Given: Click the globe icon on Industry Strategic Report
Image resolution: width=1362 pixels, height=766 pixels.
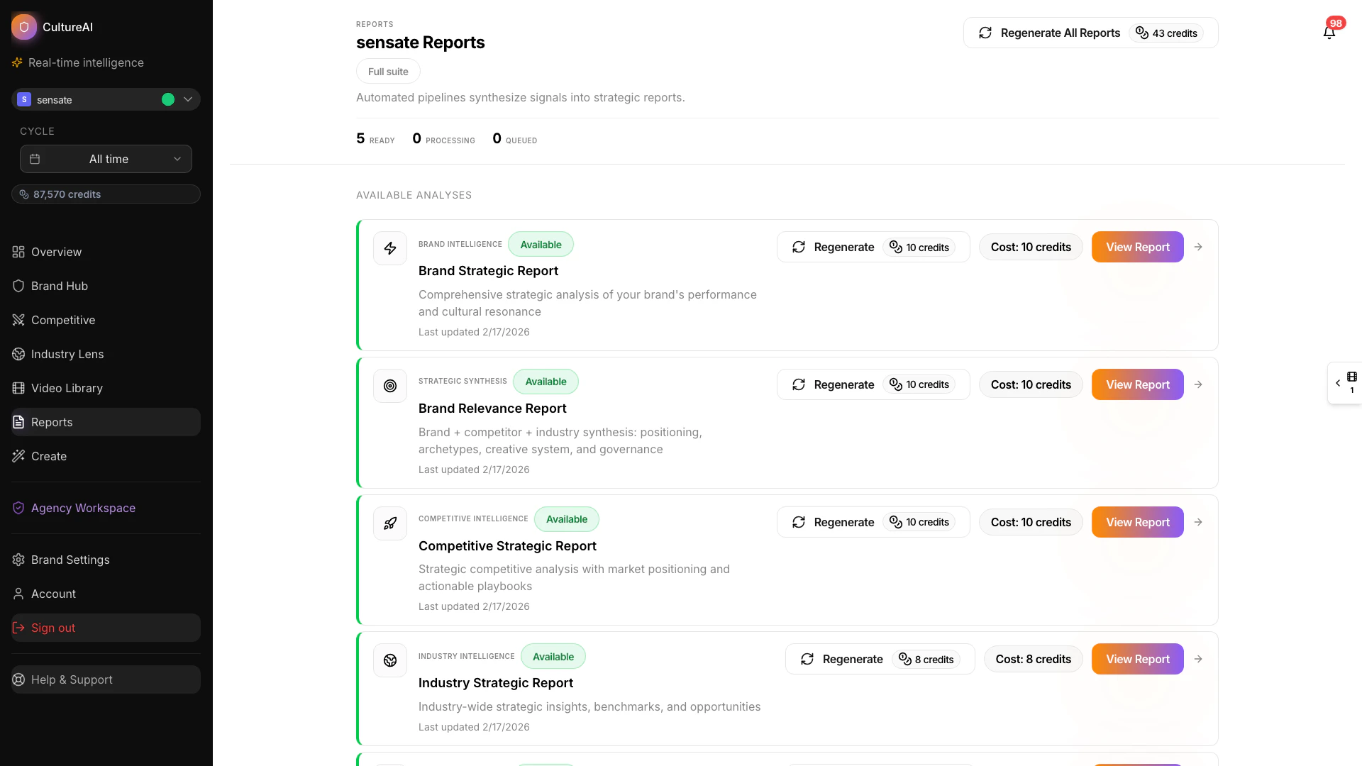Looking at the screenshot, I should [389, 660].
